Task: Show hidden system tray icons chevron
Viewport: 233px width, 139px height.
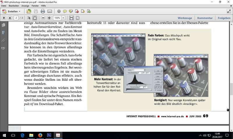Action: 200,135
